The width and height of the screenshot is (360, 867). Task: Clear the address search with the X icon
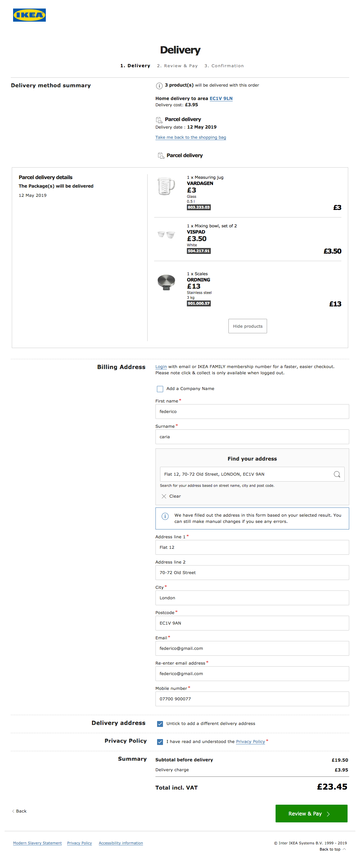pyautogui.click(x=164, y=496)
